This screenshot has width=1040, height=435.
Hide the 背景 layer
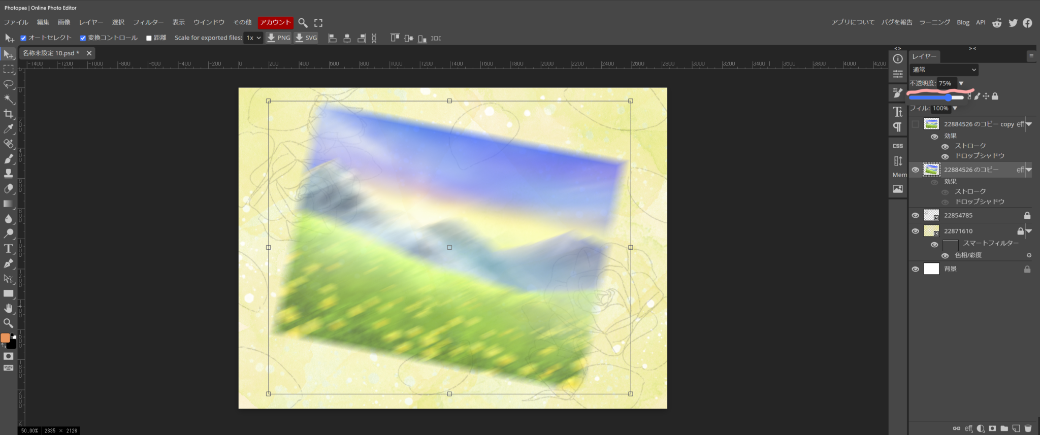915,269
